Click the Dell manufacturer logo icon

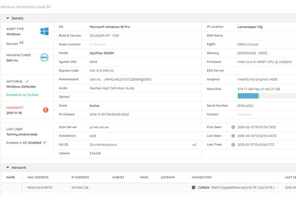point(44,58)
